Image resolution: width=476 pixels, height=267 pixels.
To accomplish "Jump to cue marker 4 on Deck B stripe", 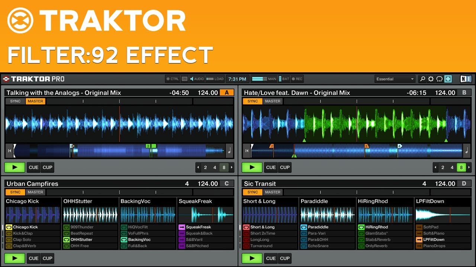I will pyautogui.click(x=400, y=146).
